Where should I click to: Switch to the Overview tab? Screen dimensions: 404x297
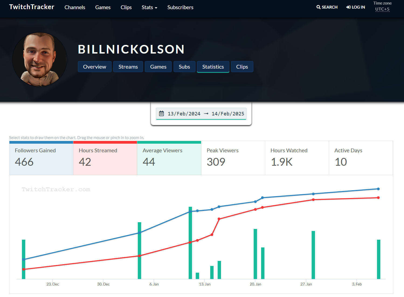point(95,67)
